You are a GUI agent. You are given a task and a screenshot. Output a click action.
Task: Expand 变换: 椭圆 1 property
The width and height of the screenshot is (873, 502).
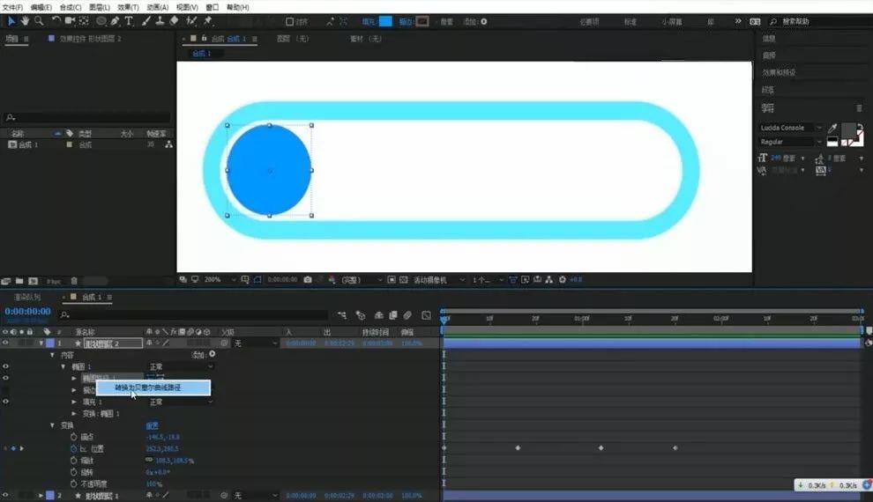(73, 414)
